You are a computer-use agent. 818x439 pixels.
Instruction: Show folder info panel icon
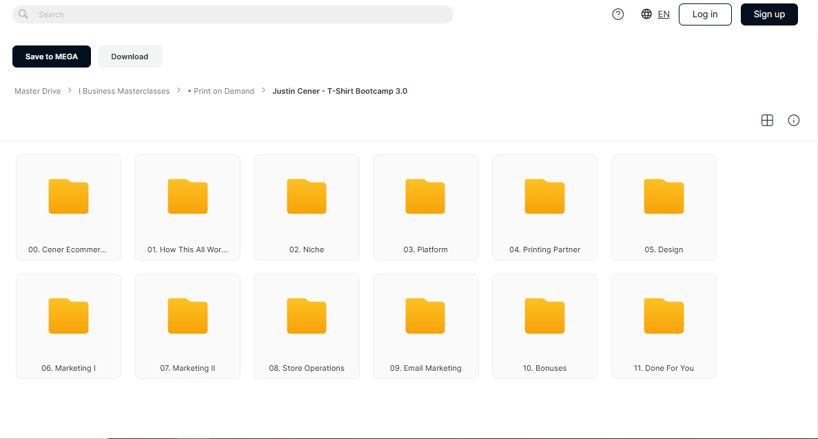pyautogui.click(x=793, y=120)
